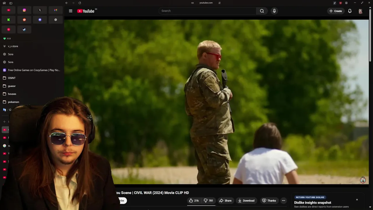Start voice search with microphone icon

(x=274, y=11)
